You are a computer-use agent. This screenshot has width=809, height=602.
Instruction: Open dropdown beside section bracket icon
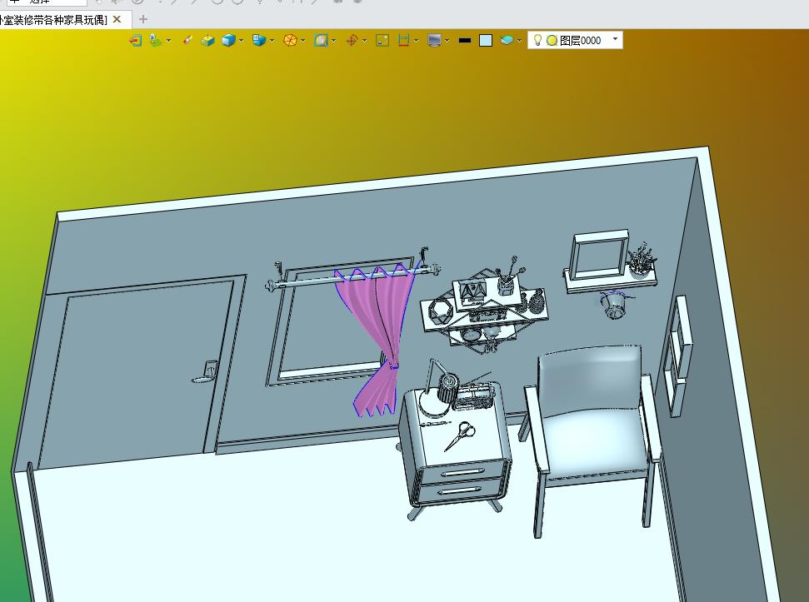coord(416,40)
